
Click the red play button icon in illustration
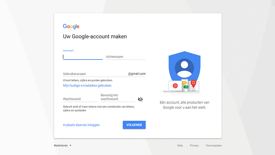click(x=175, y=86)
